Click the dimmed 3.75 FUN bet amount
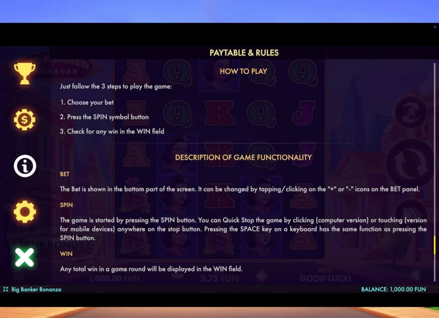The image size is (439, 318). coord(219,279)
